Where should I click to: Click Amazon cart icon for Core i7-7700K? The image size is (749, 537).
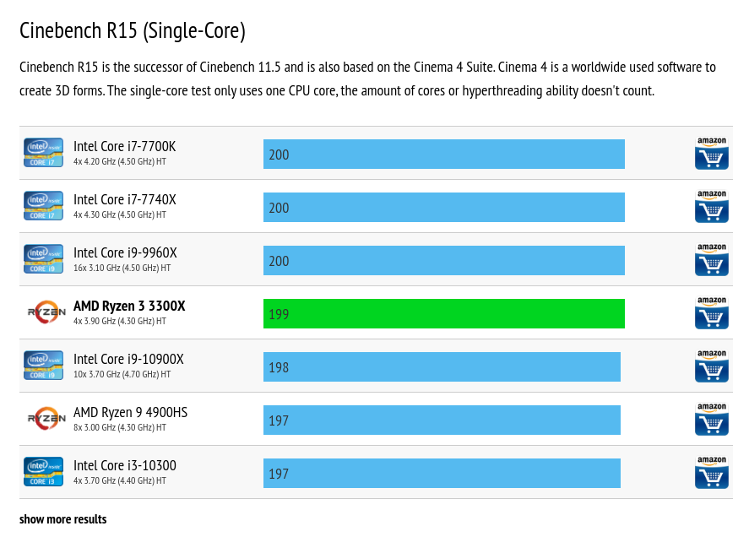tap(711, 154)
